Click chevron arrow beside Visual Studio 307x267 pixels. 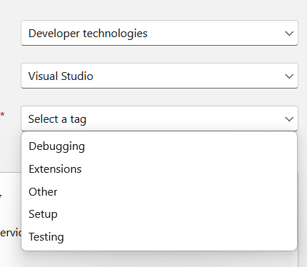tap(289, 76)
